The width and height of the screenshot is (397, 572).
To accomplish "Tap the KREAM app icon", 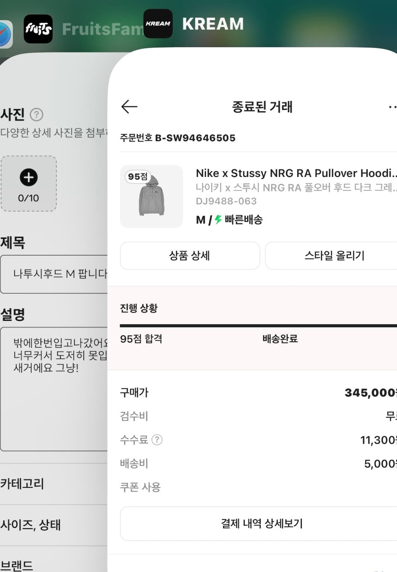I will click(x=158, y=24).
